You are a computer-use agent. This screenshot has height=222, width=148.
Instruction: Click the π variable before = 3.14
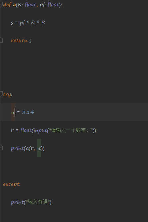[13, 113]
